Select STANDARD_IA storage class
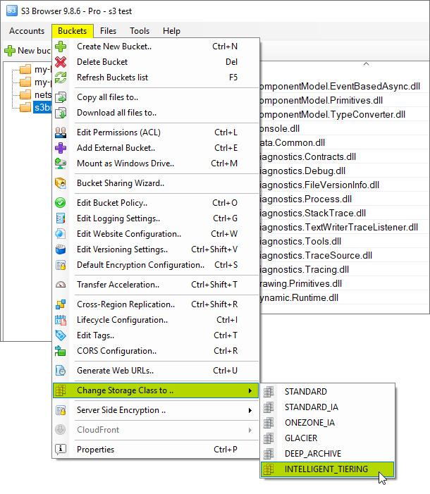430x494 pixels. [x=328, y=407]
